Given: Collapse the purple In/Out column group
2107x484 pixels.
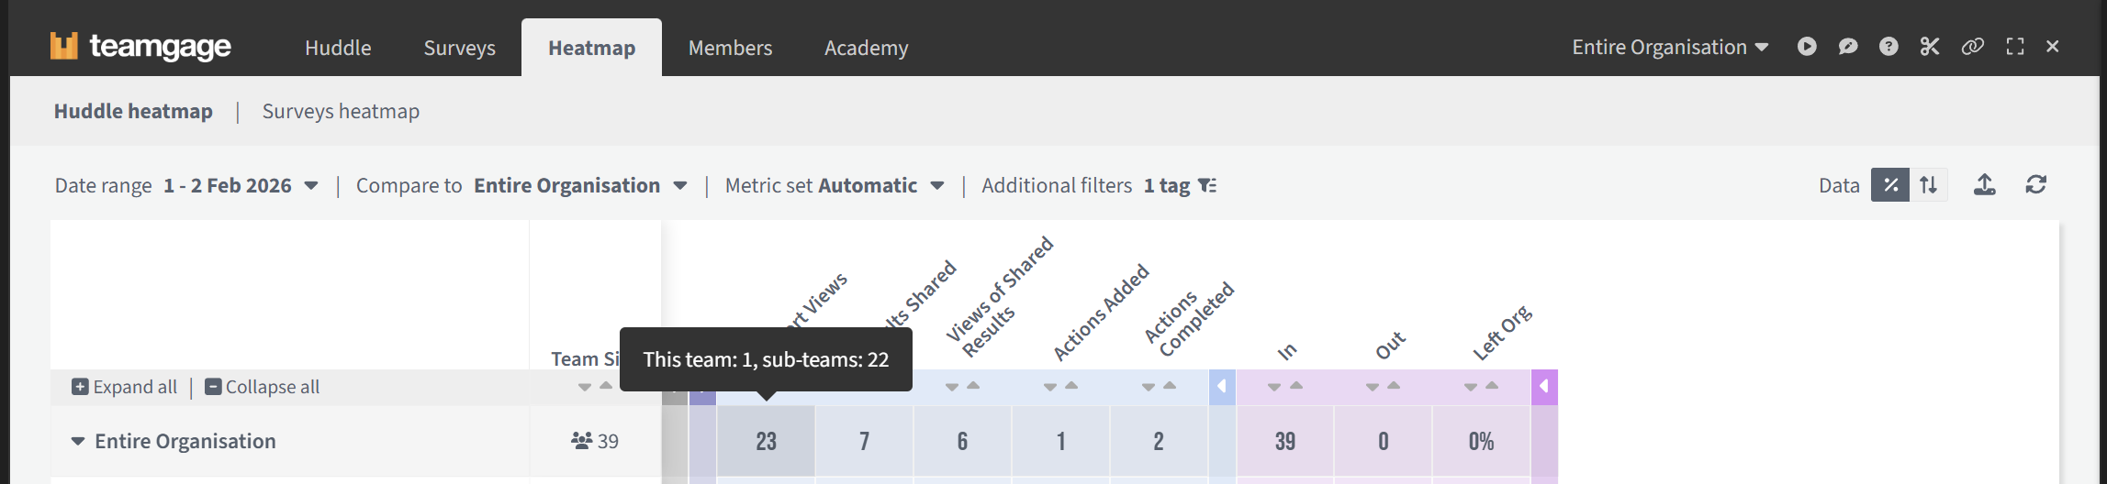Looking at the screenshot, I should click(x=1544, y=387).
